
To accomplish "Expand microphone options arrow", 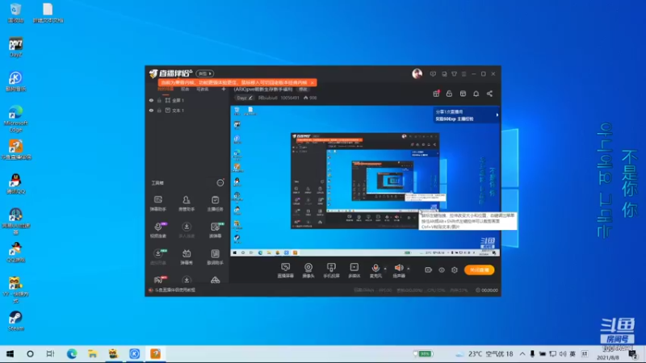I will (x=385, y=269).
